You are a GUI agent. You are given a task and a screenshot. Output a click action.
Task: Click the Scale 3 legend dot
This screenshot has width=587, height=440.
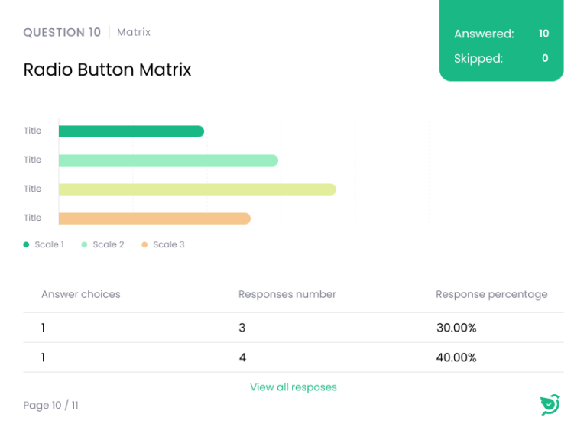tap(144, 244)
